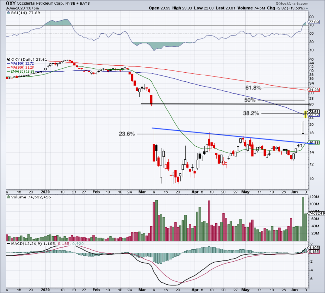
Task: Click the red line swatch before MA(200)
Action: [8, 67]
